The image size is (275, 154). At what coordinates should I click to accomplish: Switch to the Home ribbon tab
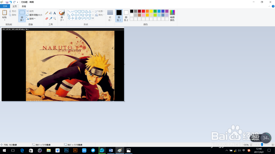[x=15, y=6]
